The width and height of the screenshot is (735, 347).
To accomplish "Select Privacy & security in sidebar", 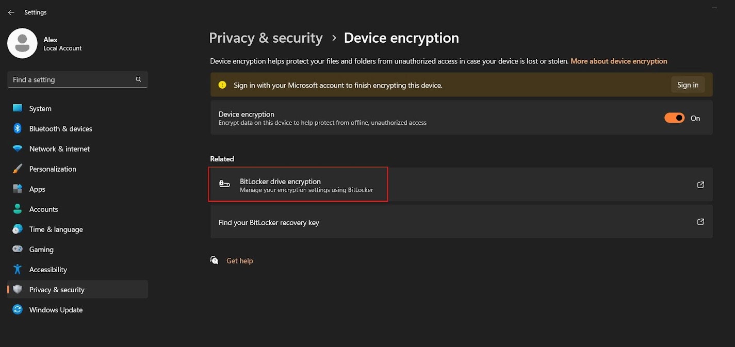I will 57,289.
